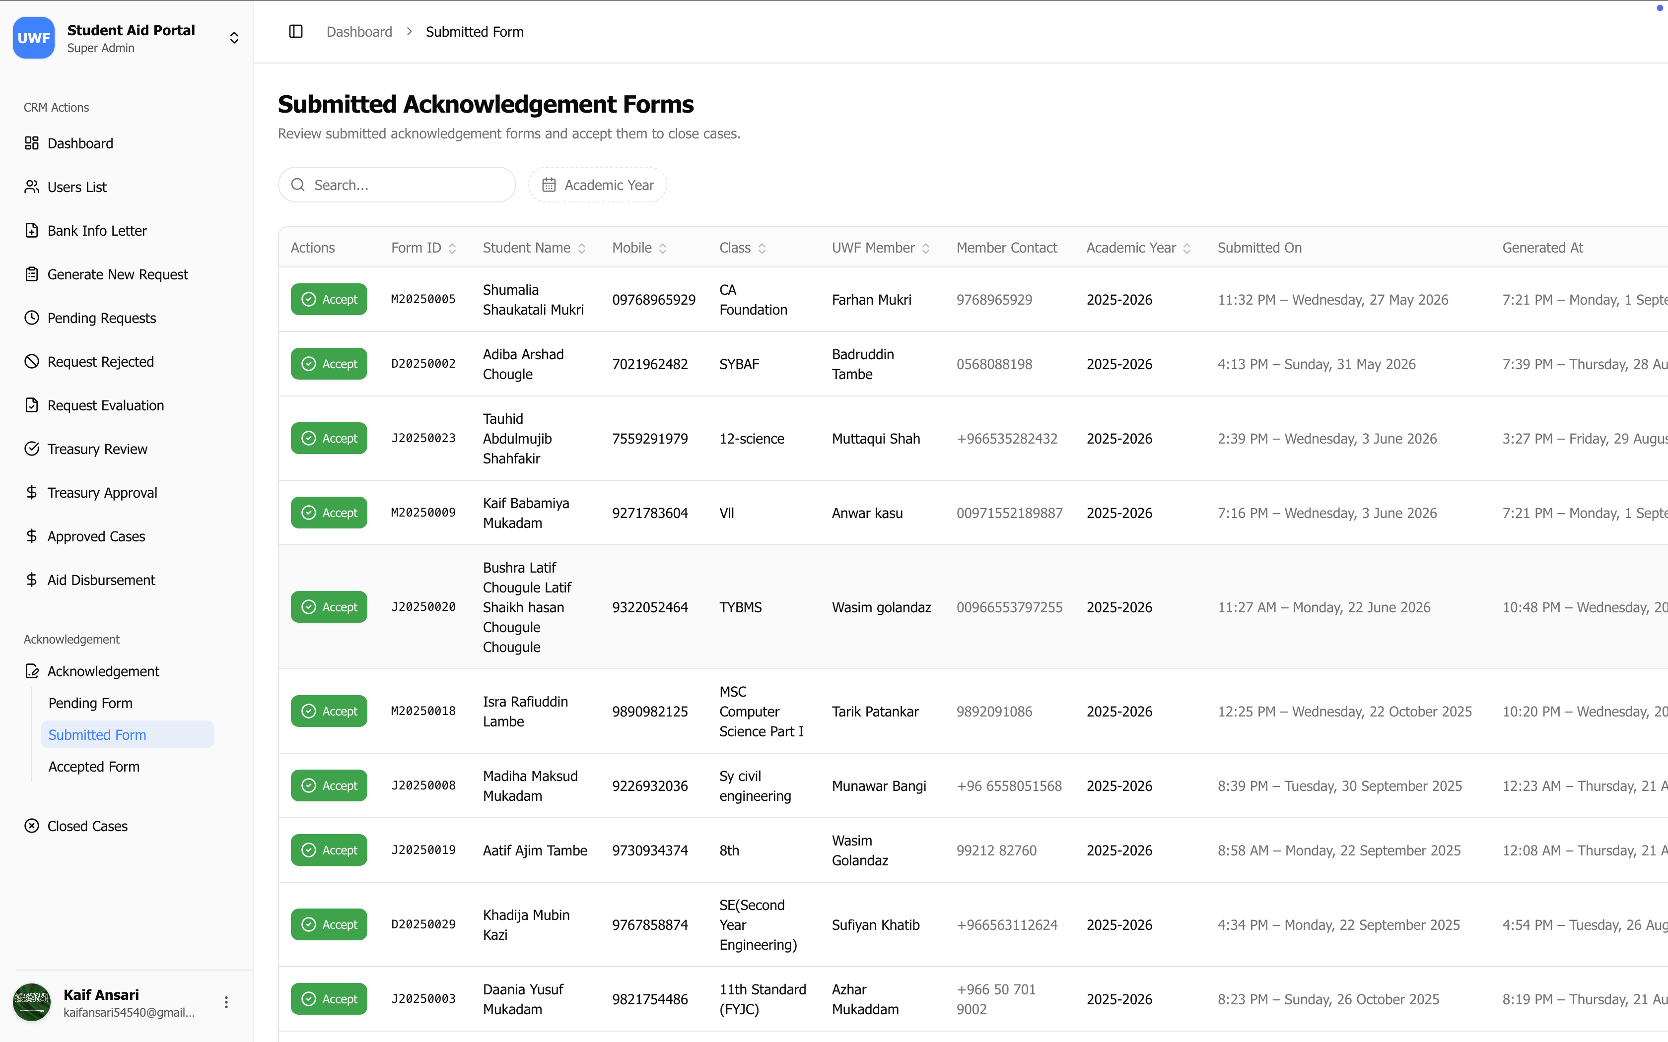This screenshot has height=1042, width=1668.
Task: Expand the Student Aid Portal switcher
Action: pyautogui.click(x=234, y=38)
